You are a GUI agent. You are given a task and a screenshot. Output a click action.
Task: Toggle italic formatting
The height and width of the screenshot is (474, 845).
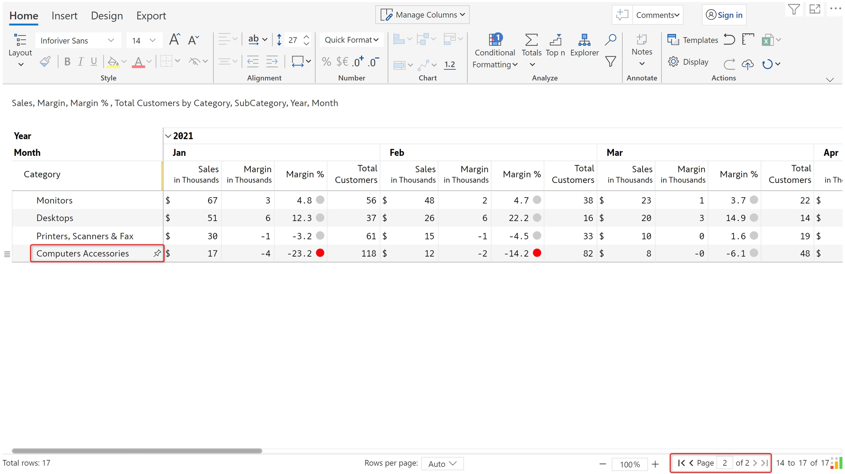pos(80,62)
